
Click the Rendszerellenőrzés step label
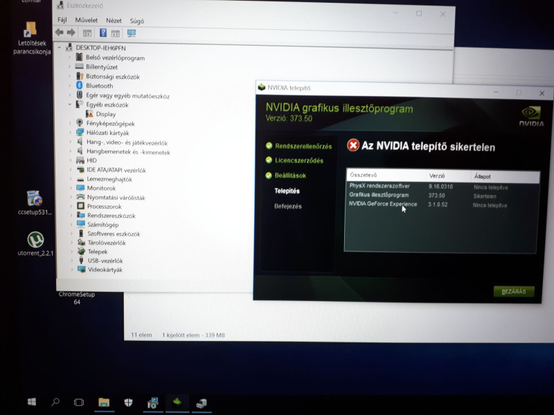coord(303,146)
